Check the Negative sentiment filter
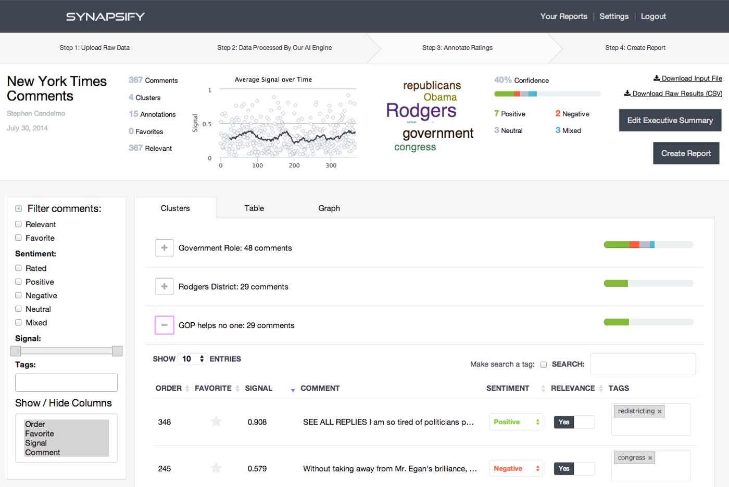729x487 pixels. [x=18, y=295]
